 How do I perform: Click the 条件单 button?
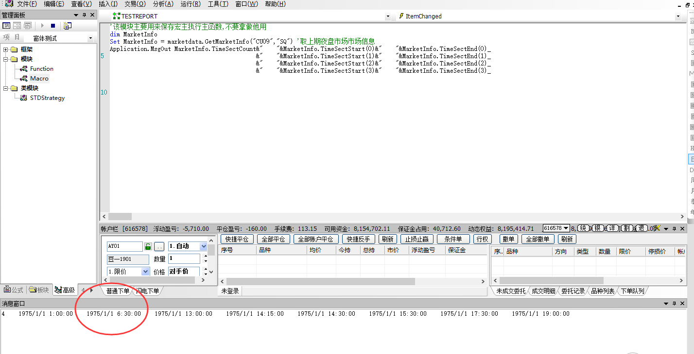pos(453,239)
